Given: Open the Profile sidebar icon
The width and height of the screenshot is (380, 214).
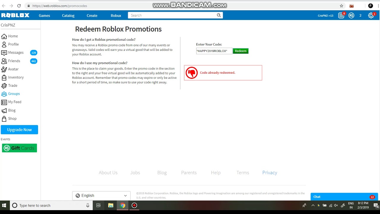Looking at the screenshot, I should 4,45.
